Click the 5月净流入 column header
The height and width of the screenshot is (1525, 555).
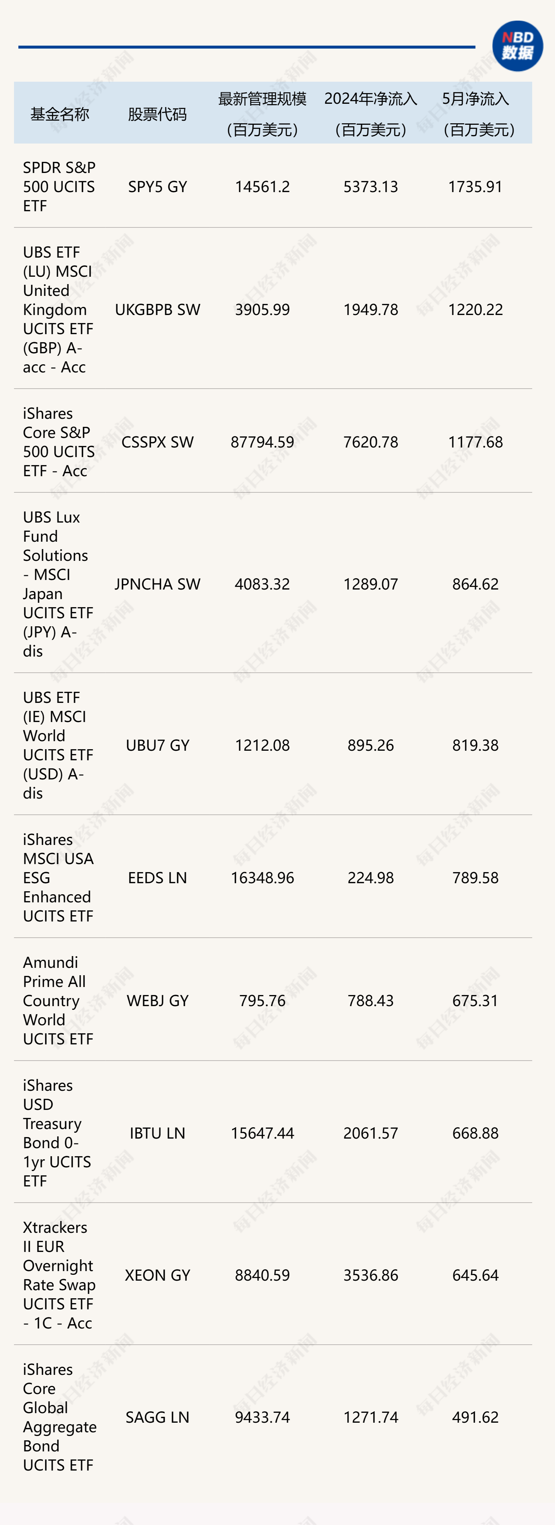pyautogui.click(x=476, y=114)
